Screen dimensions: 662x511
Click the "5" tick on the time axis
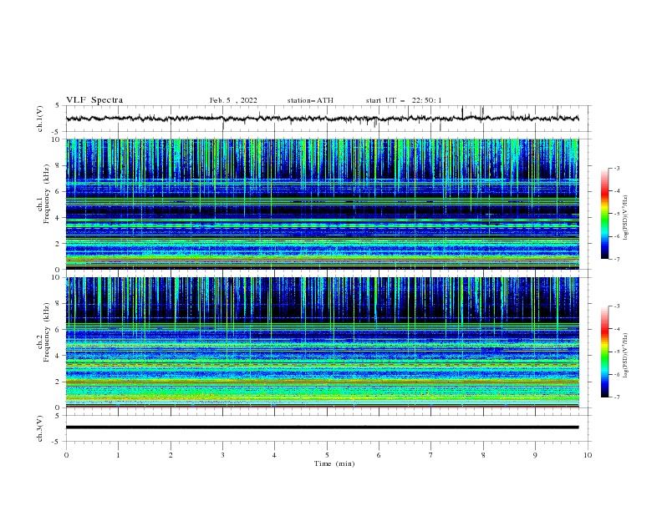point(327,455)
